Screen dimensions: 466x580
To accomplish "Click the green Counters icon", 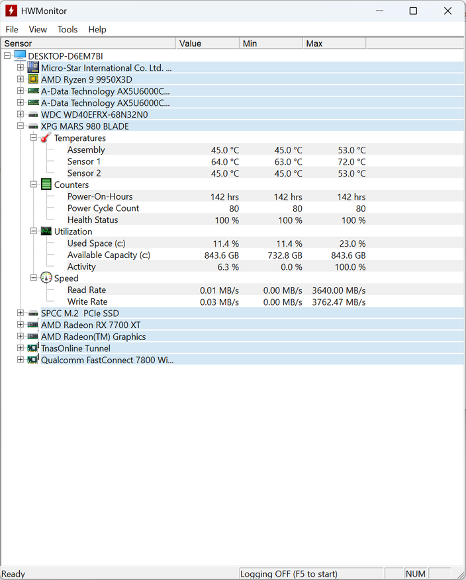I will click(46, 185).
